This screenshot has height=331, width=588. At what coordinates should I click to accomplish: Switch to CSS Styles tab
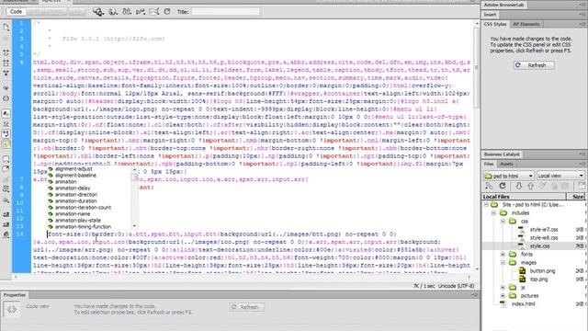[495, 24]
